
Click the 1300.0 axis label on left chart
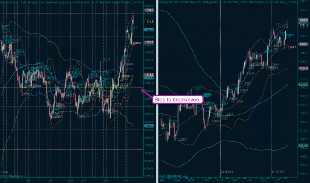pos(149,145)
